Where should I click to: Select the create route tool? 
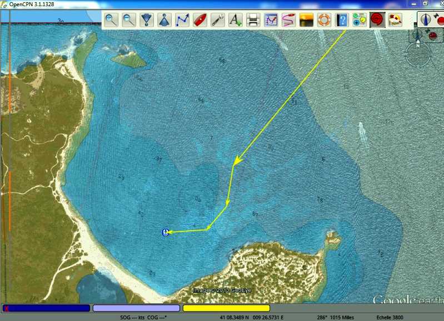[x=182, y=21]
